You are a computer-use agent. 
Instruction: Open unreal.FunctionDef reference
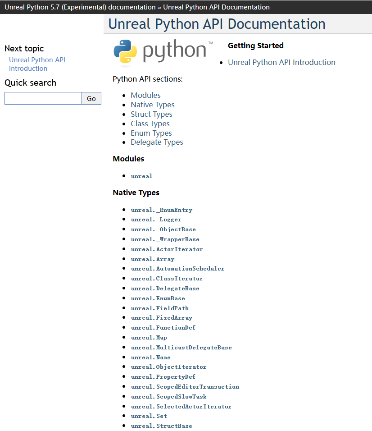(x=163, y=328)
